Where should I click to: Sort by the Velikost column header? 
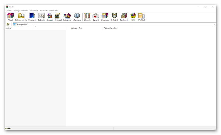tap(72, 28)
